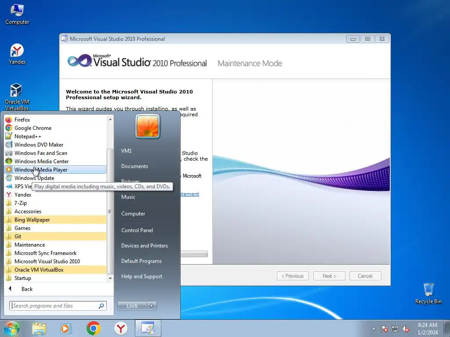Click the Visual Studio setup taskbar button
Screen dimensions: 450x337
pos(148,328)
